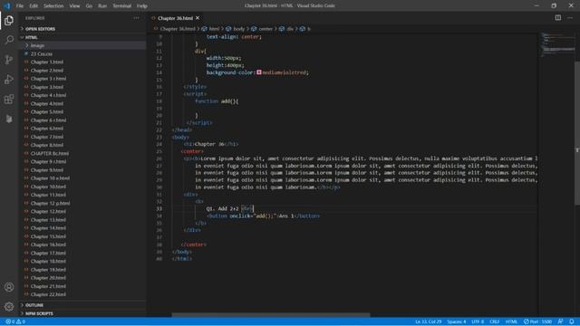Click the CRLF end-of-line selector
This screenshot has height=326, width=580.
click(x=494, y=321)
